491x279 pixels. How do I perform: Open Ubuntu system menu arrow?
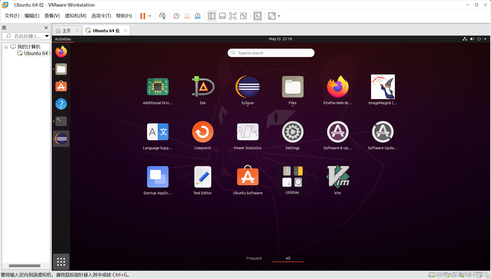click(485, 39)
